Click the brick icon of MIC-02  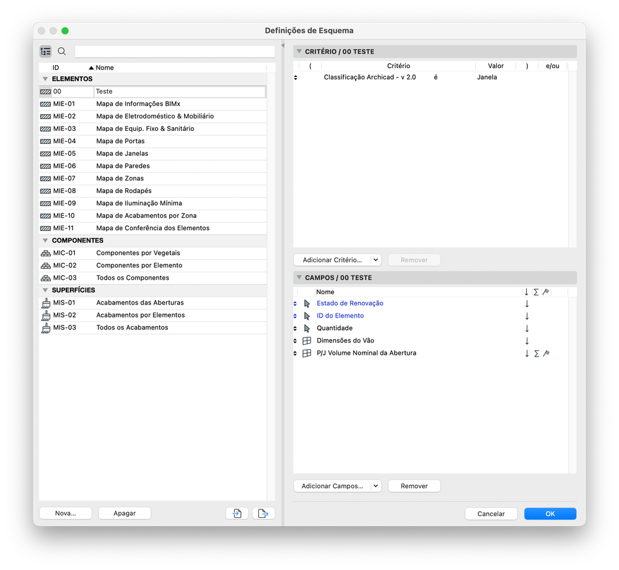point(46,265)
